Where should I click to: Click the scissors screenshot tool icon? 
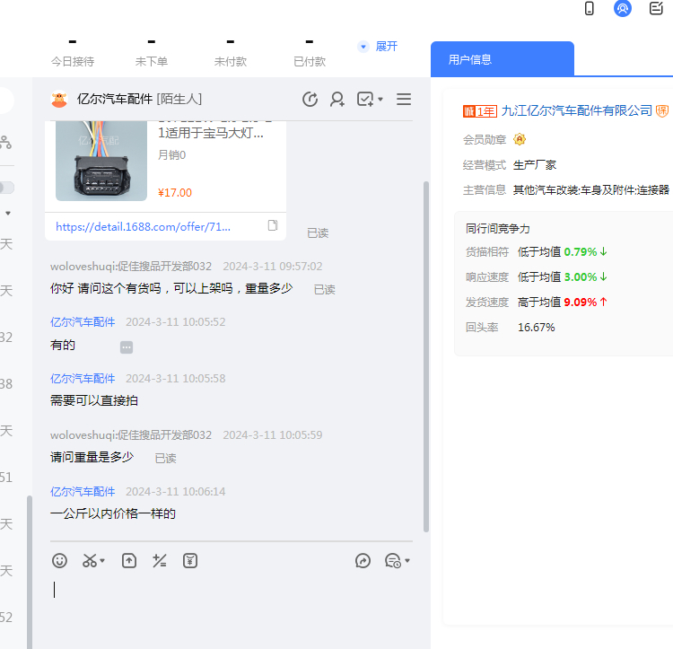coord(89,560)
